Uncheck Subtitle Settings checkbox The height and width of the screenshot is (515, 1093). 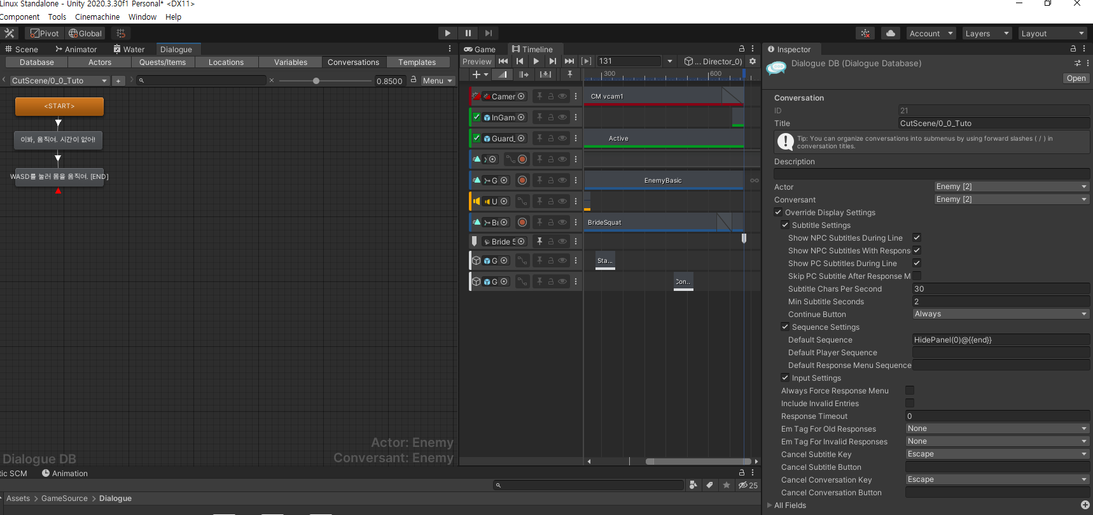(x=785, y=225)
